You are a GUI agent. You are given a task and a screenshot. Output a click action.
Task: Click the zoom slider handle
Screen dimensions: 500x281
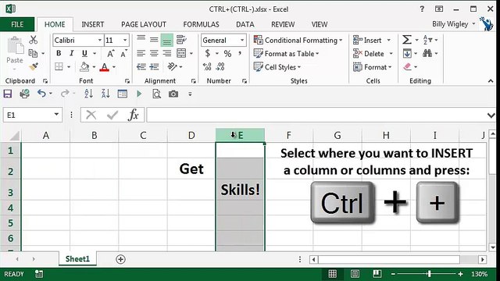(429, 274)
